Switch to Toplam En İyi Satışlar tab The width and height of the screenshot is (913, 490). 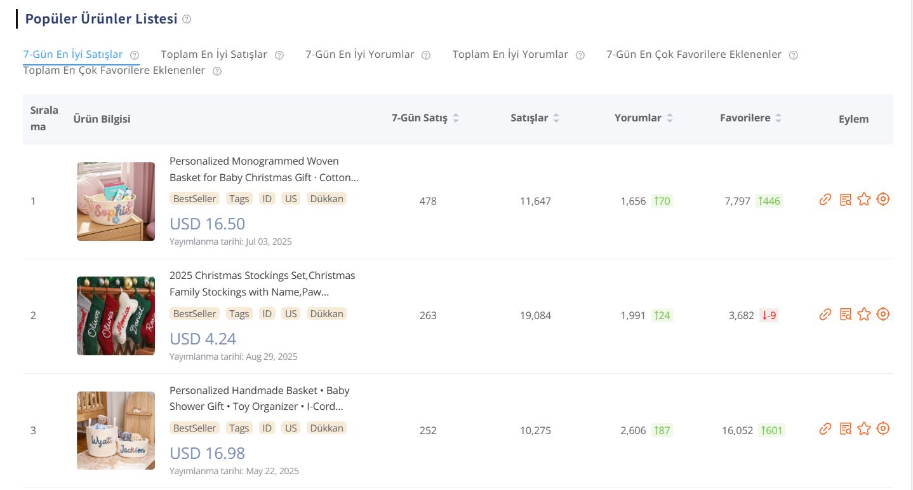(x=214, y=55)
